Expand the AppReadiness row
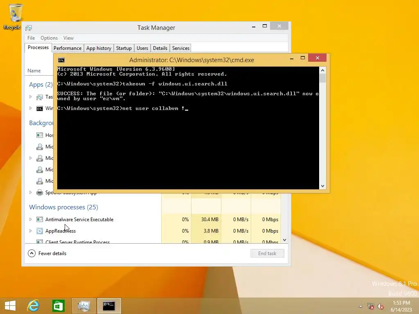Viewport: 419px width, 314px height. tap(30, 231)
